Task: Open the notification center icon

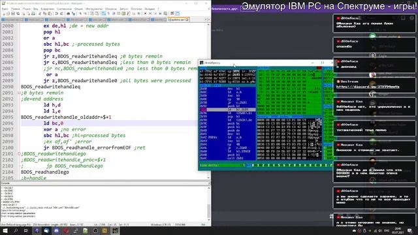Action: (410, 230)
